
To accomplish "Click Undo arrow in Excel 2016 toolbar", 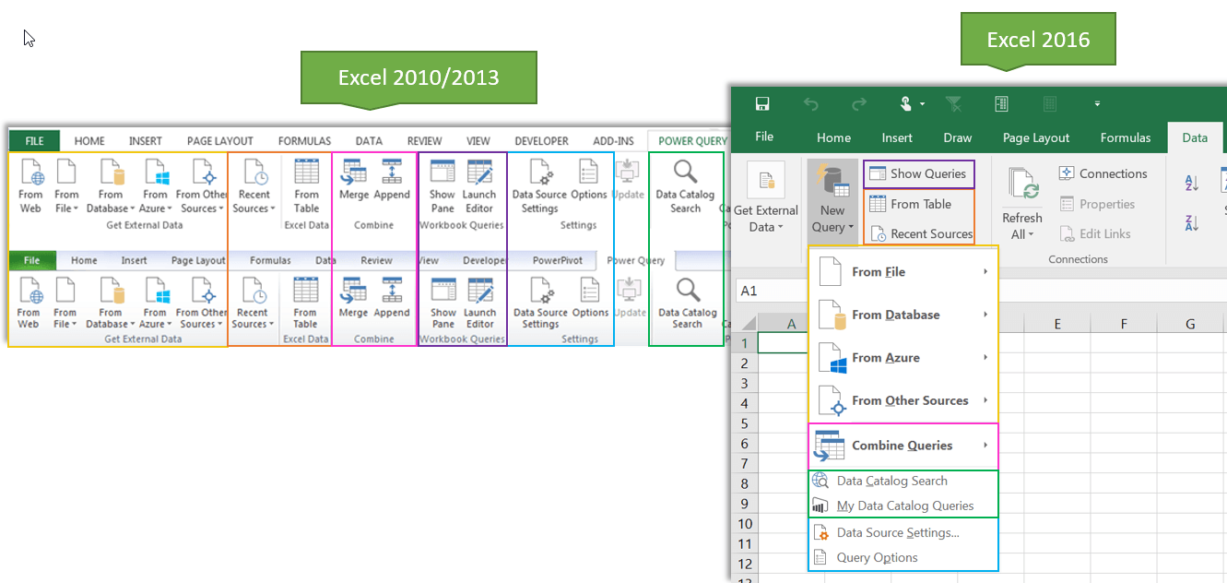I will (x=811, y=104).
